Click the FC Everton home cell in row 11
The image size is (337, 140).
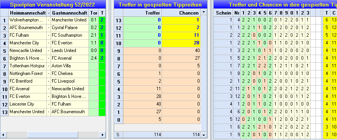[28, 97]
